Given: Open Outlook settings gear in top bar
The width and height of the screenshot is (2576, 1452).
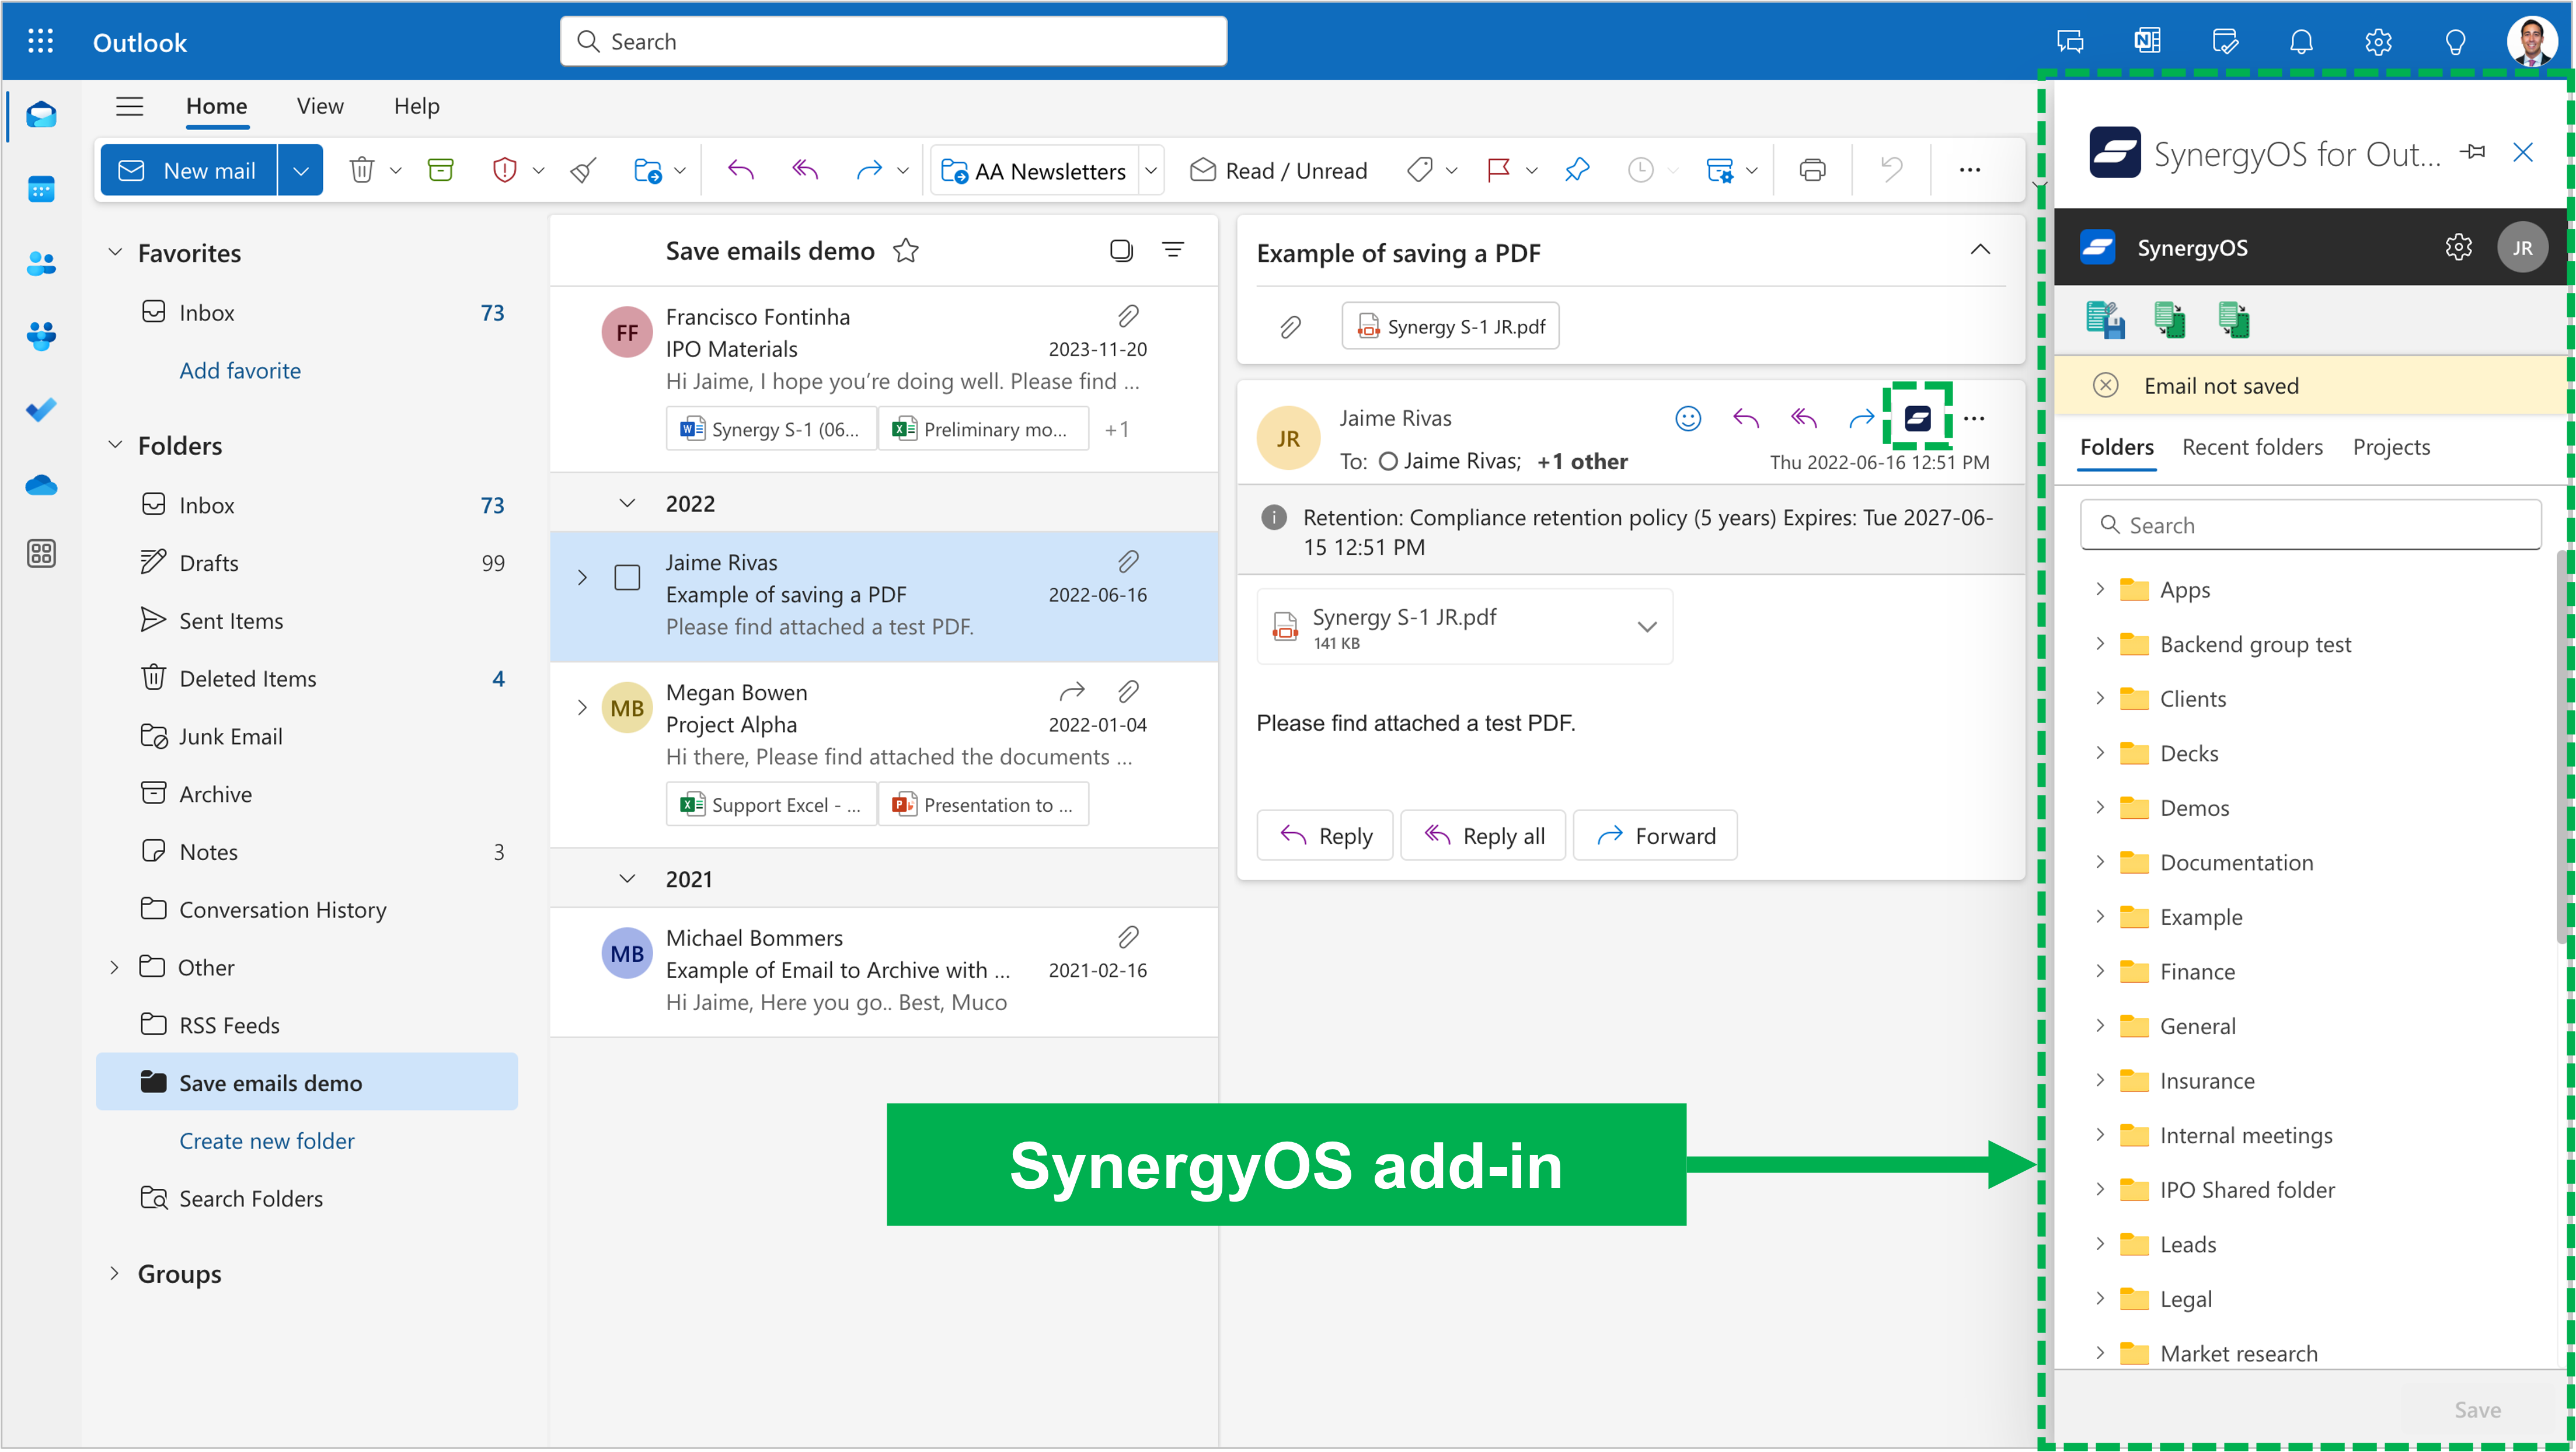Looking at the screenshot, I should click(2378, 41).
